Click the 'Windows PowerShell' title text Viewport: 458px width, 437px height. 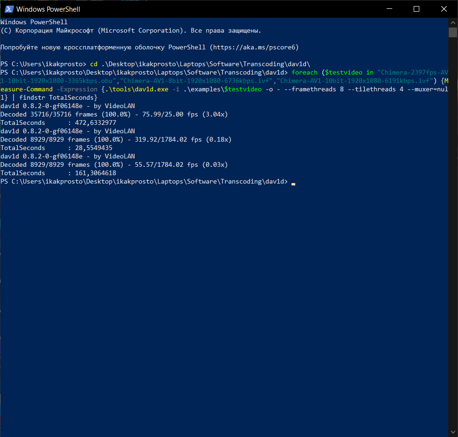pos(48,9)
